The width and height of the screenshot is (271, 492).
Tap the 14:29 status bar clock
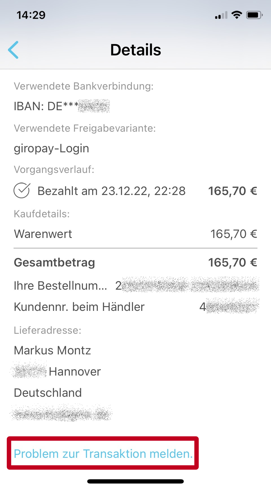click(31, 15)
